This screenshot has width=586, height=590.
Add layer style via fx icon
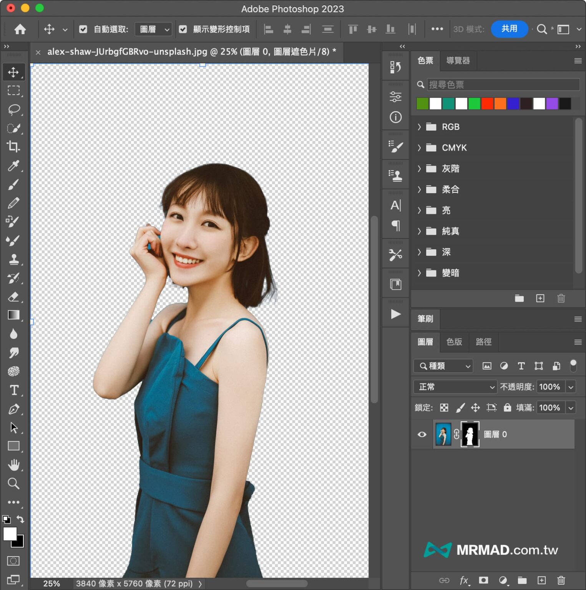(x=464, y=580)
